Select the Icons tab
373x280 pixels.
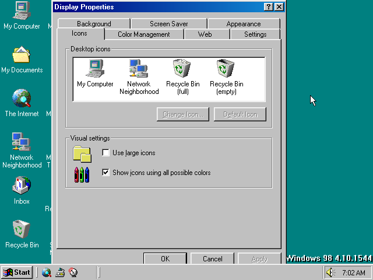click(x=79, y=33)
